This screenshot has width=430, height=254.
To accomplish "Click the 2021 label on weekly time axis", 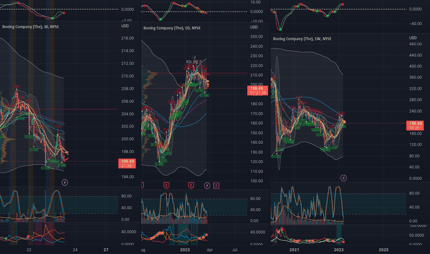I will 294,249.
